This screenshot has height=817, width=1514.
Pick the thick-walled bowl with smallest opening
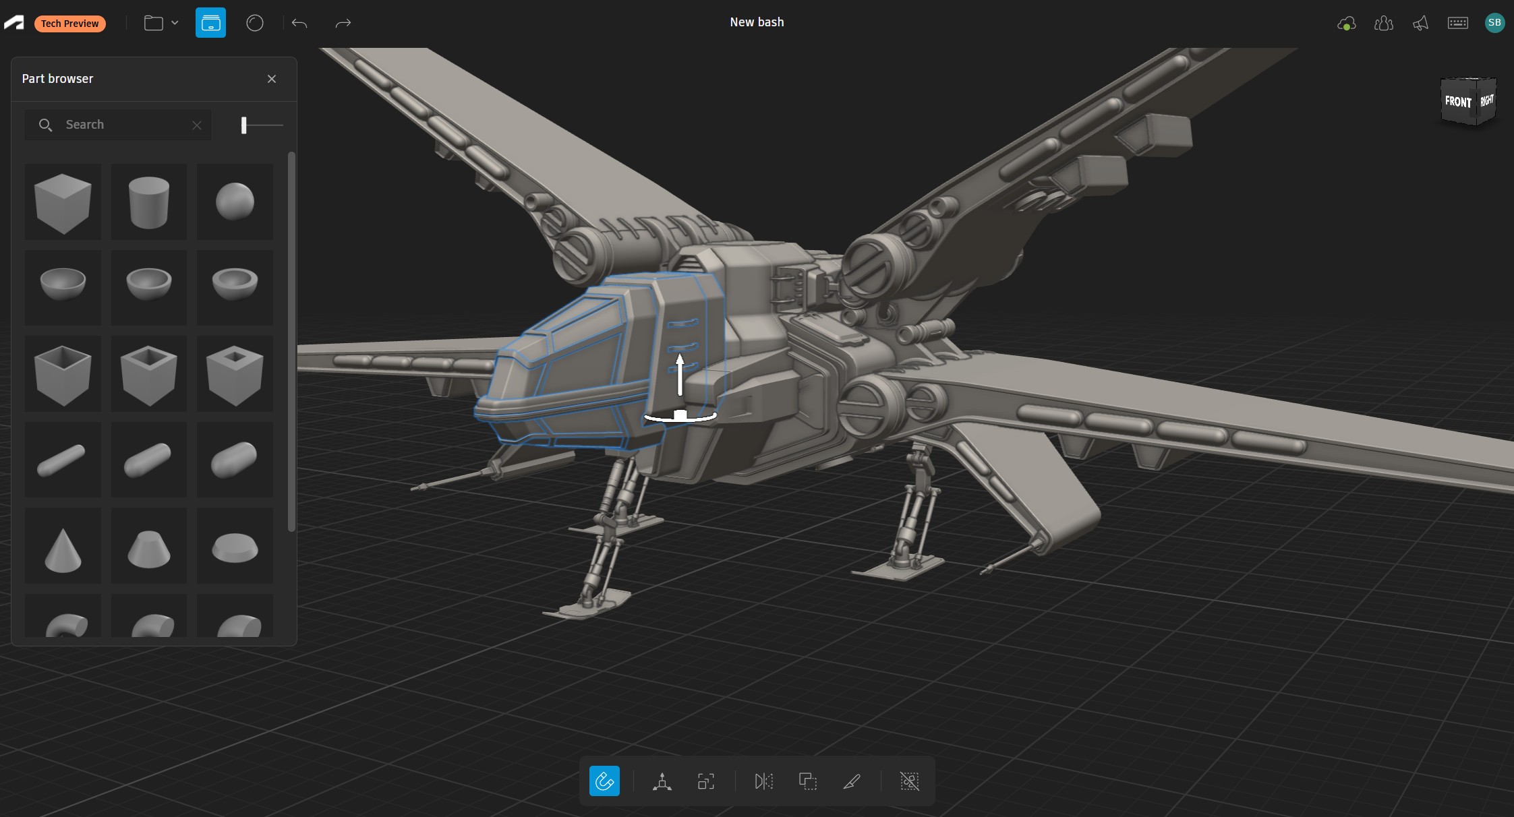point(235,288)
